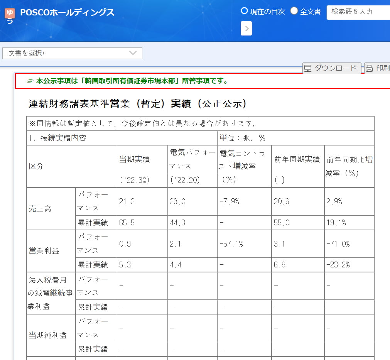Click the ('22.2Q) period cell
Viewport: 390px width, 360px height.
(192, 180)
